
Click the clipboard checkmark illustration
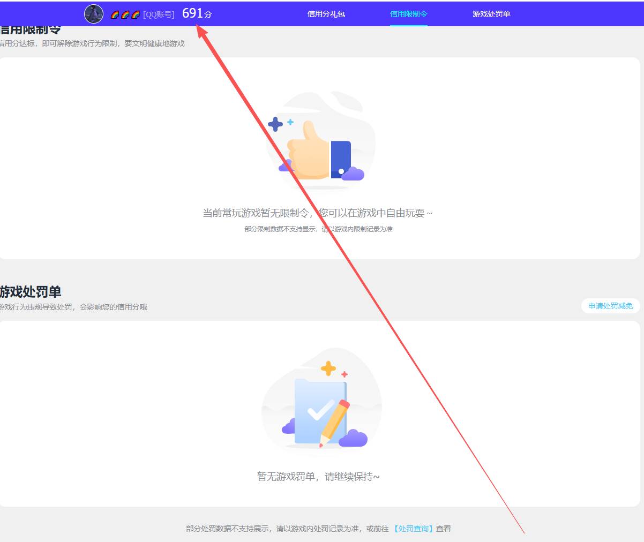319,411
